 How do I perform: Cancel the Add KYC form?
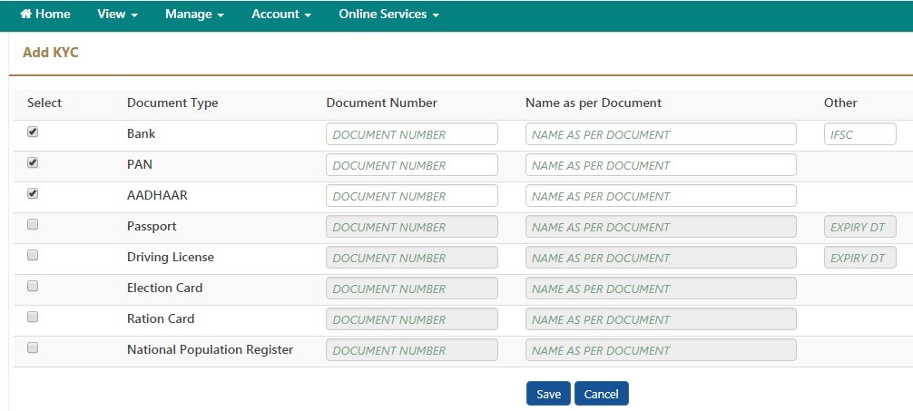[x=602, y=394]
